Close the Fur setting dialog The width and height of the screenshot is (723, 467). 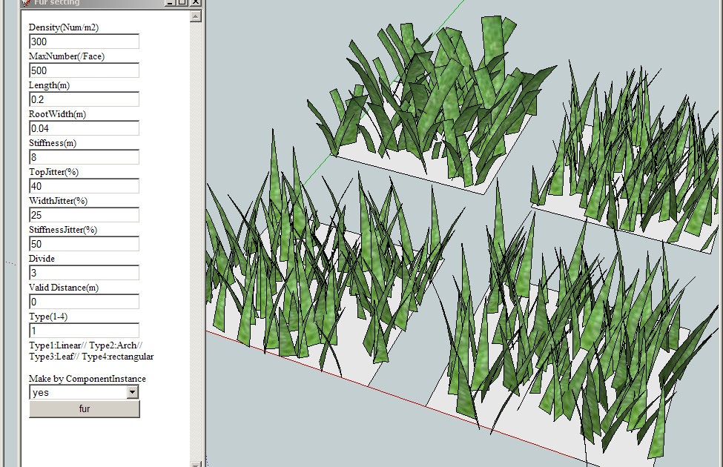pyautogui.click(x=195, y=2)
